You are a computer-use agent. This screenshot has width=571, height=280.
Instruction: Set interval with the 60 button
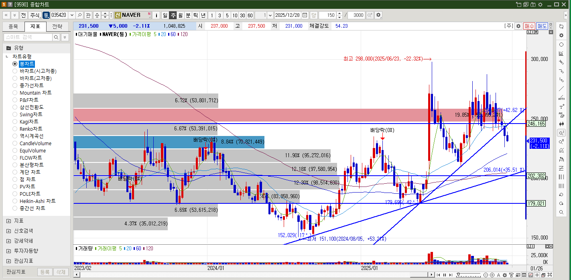click(250, 15)
